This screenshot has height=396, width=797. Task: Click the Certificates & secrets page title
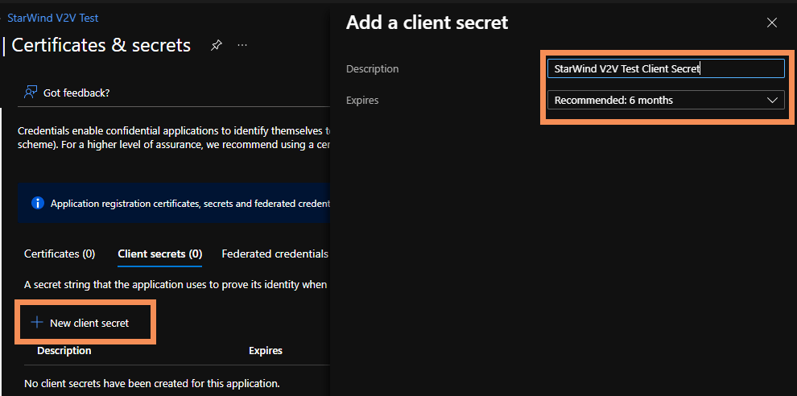point(101,45)
